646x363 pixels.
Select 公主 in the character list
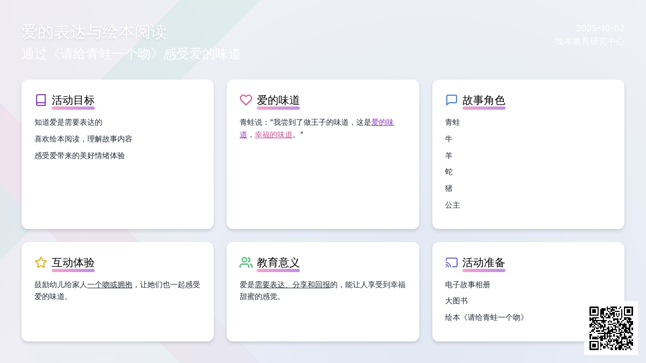pos(453,205)
